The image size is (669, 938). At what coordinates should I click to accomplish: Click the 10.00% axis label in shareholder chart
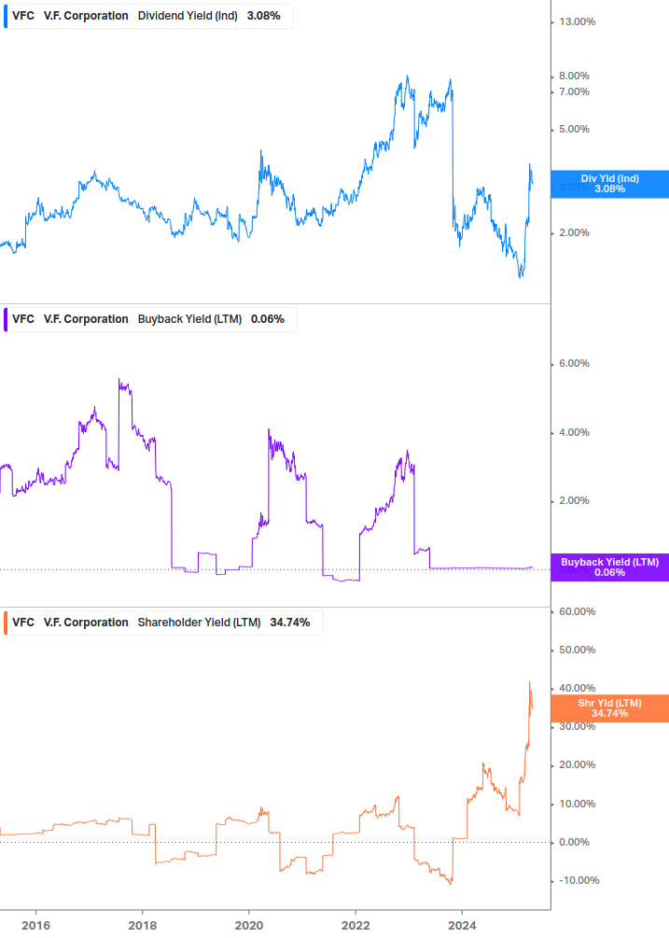click(577, 804)
